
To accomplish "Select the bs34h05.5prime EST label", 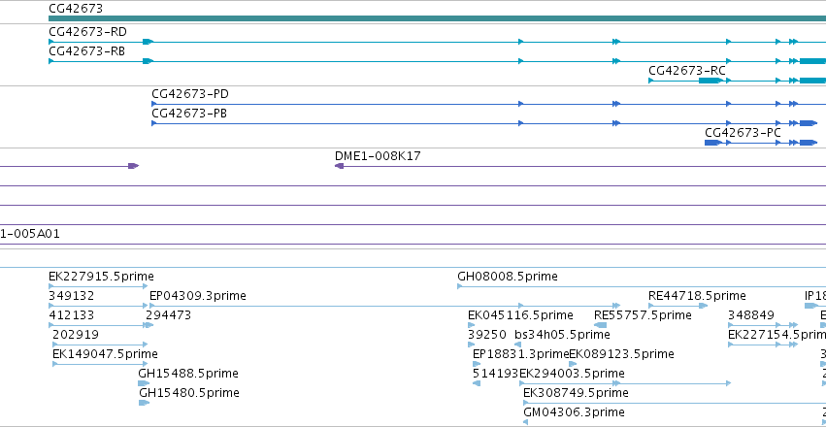I will pyautogui.click(x=562, y=335).
